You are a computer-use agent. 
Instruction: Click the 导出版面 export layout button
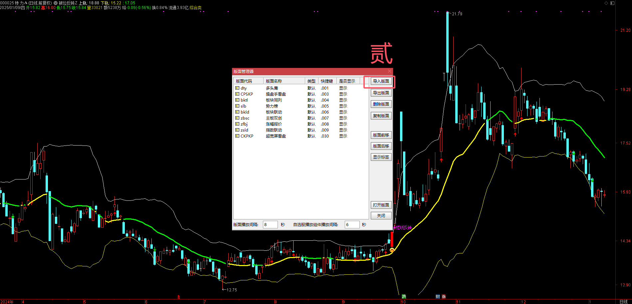[x=381, y=93]
